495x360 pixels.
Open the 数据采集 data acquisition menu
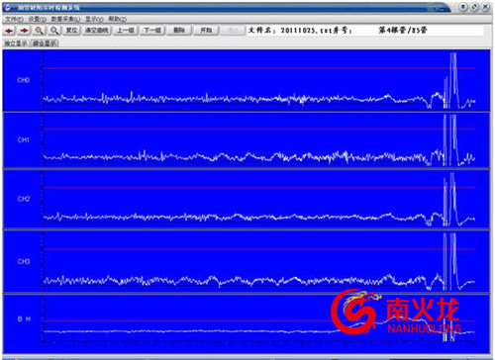tap(65, 19)
